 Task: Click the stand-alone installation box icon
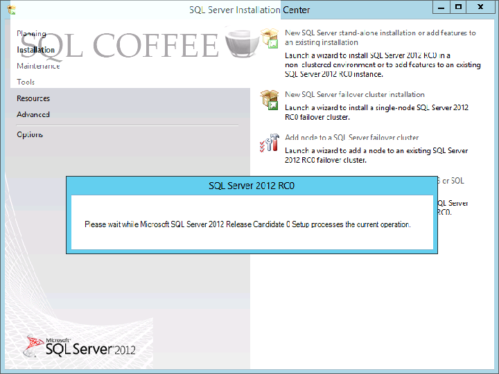pos(270,38)
